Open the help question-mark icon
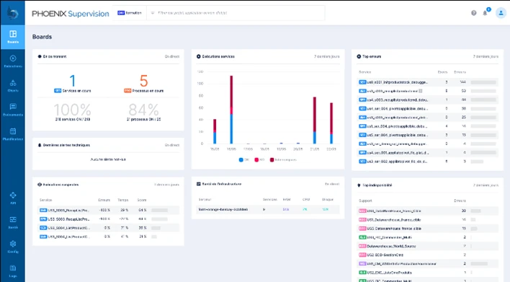This screenshot has width=510, height=282. pos(473,13)
